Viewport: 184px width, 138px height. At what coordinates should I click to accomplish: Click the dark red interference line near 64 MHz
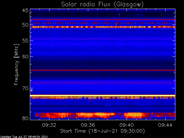103,70
